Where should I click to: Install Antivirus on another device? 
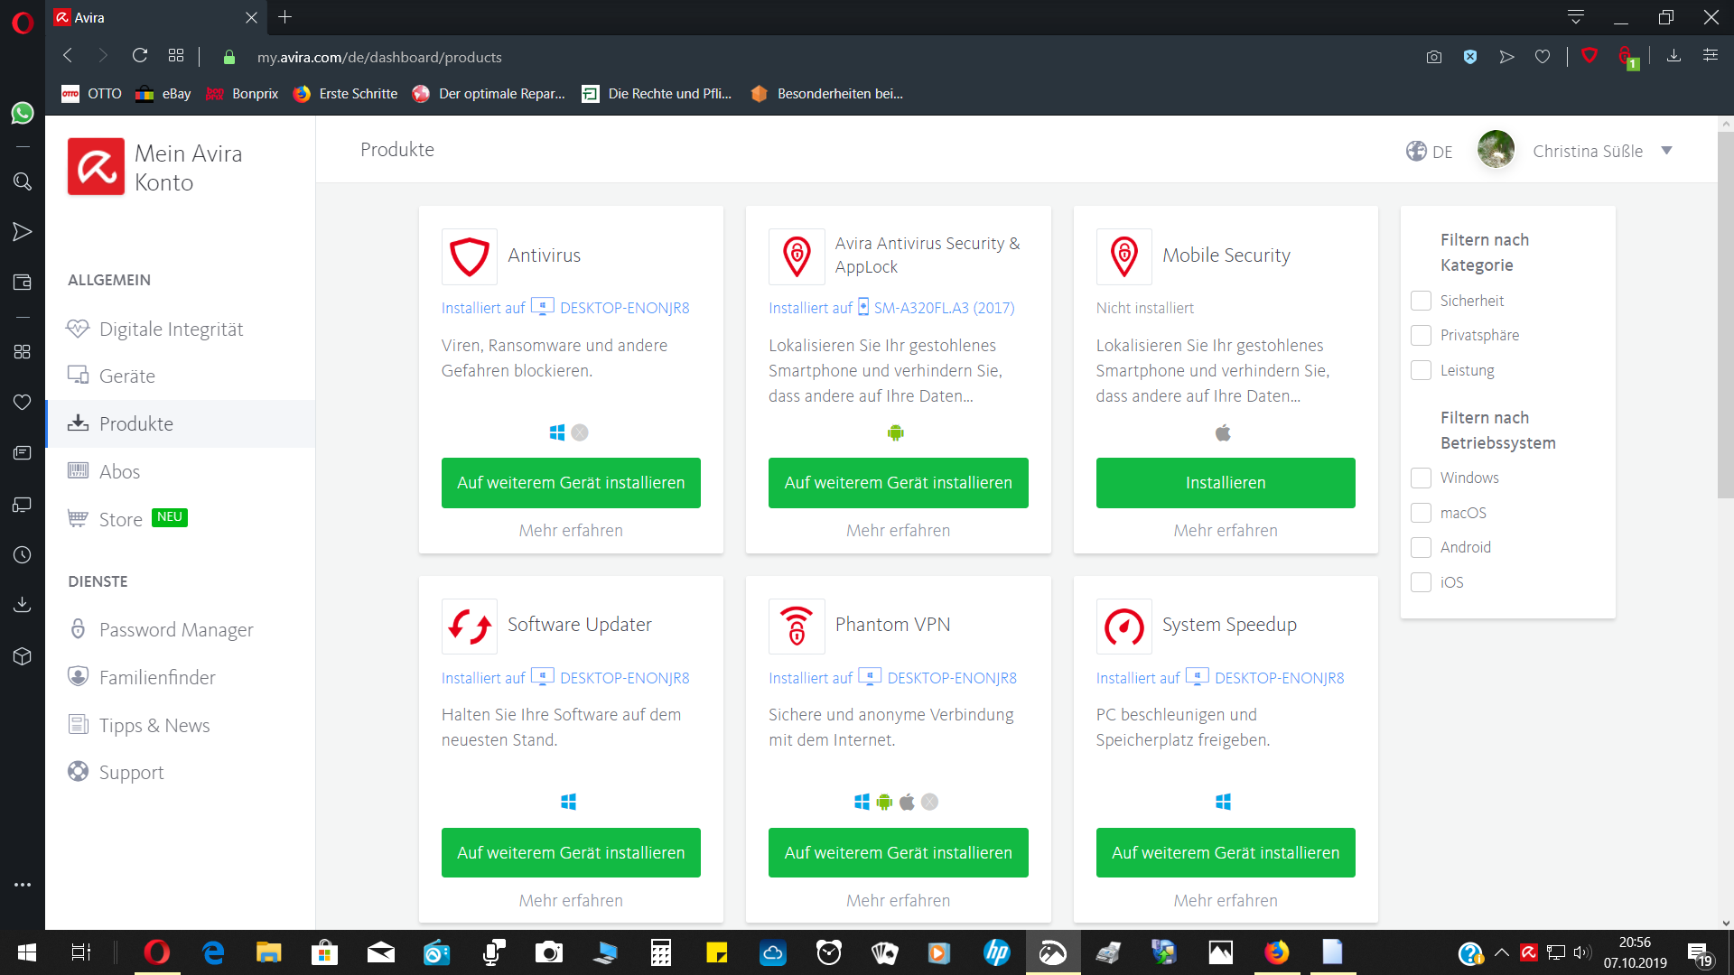[x=571, y=483]
